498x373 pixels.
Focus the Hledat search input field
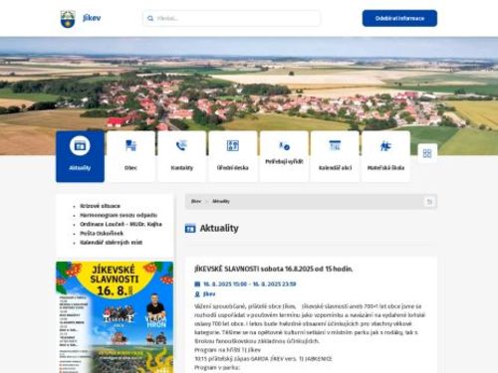coord(232,18)
